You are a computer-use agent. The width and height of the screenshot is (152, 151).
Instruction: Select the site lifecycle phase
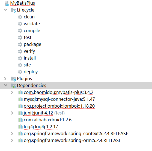pyautogui.click(x=27, y=65)
